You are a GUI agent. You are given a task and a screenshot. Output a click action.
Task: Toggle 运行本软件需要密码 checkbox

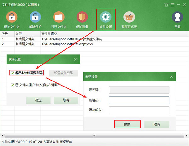(x=12, y=73)
